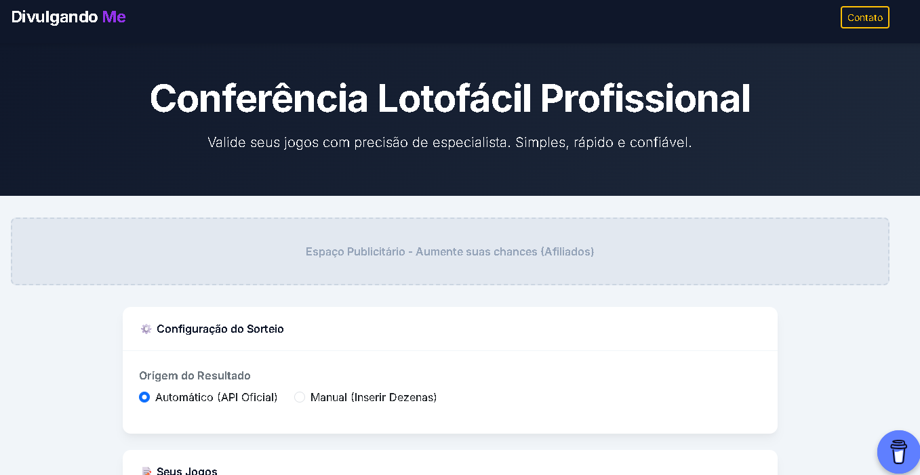Screen dimensions: 920x475
Task: Click the Manual (Inserir Dezenas) label text
Action: click(373, 397)
